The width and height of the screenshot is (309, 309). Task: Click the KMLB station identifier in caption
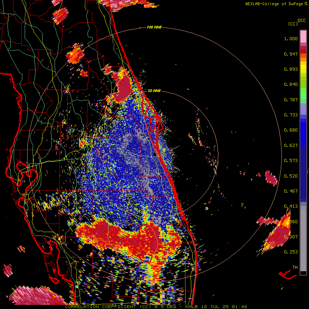[x=191, y=307]
